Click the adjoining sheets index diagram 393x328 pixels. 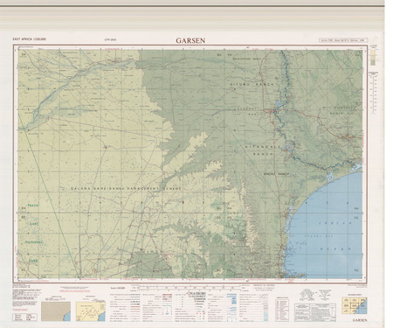355,305
